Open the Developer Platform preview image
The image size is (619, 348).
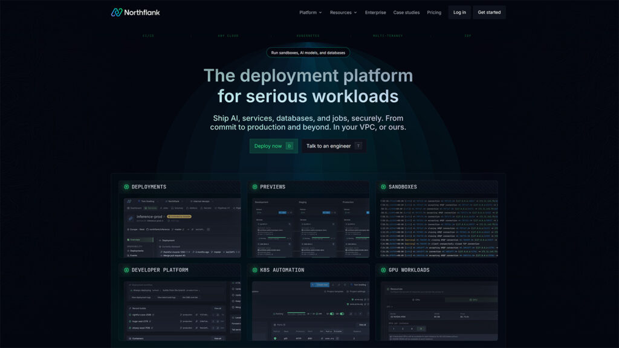[182, 311]
